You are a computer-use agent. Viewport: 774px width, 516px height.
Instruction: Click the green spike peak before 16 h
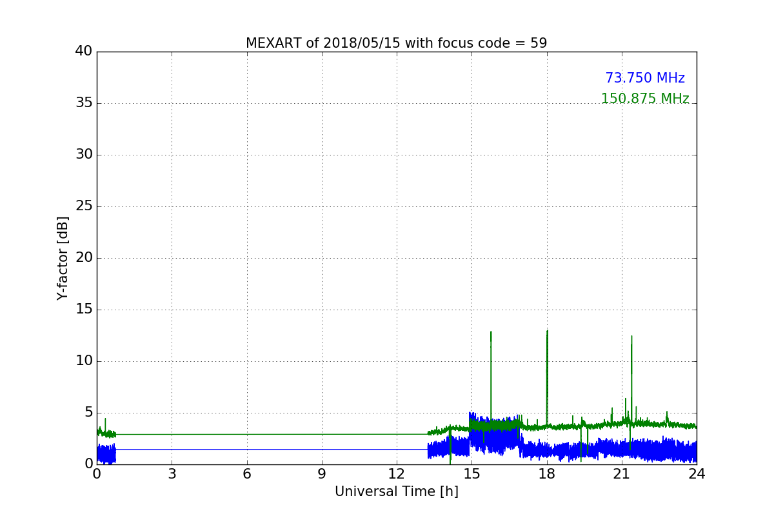(491, 332)
